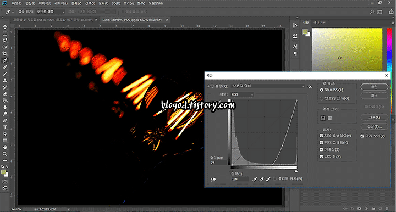Enable the Show Clipping (W) checkbox
The height and width of the screenshot is (212, 396).
[x=275, y=179]
